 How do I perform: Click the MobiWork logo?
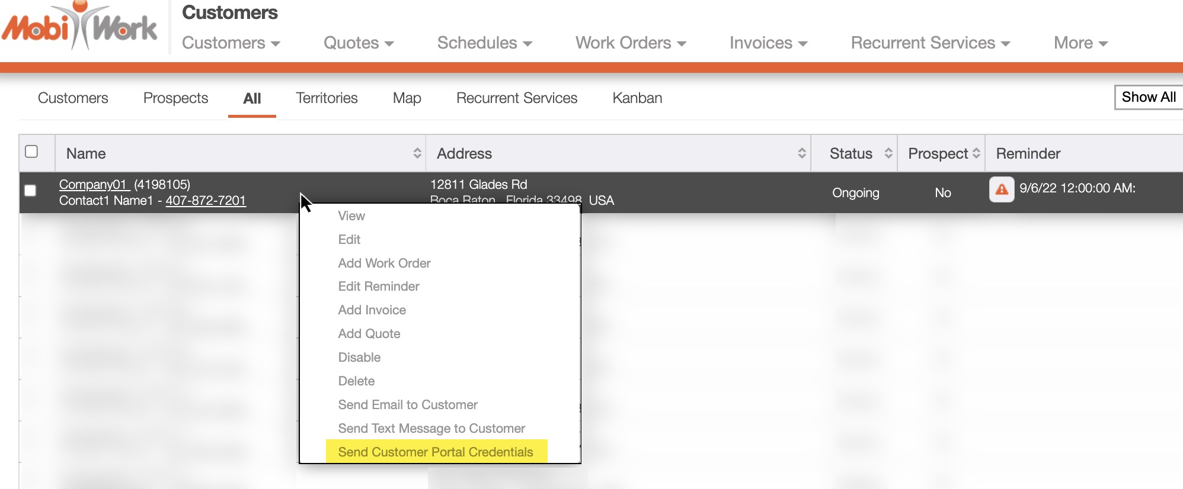point(80,28)
